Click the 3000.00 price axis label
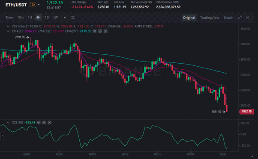 point(245,29)
